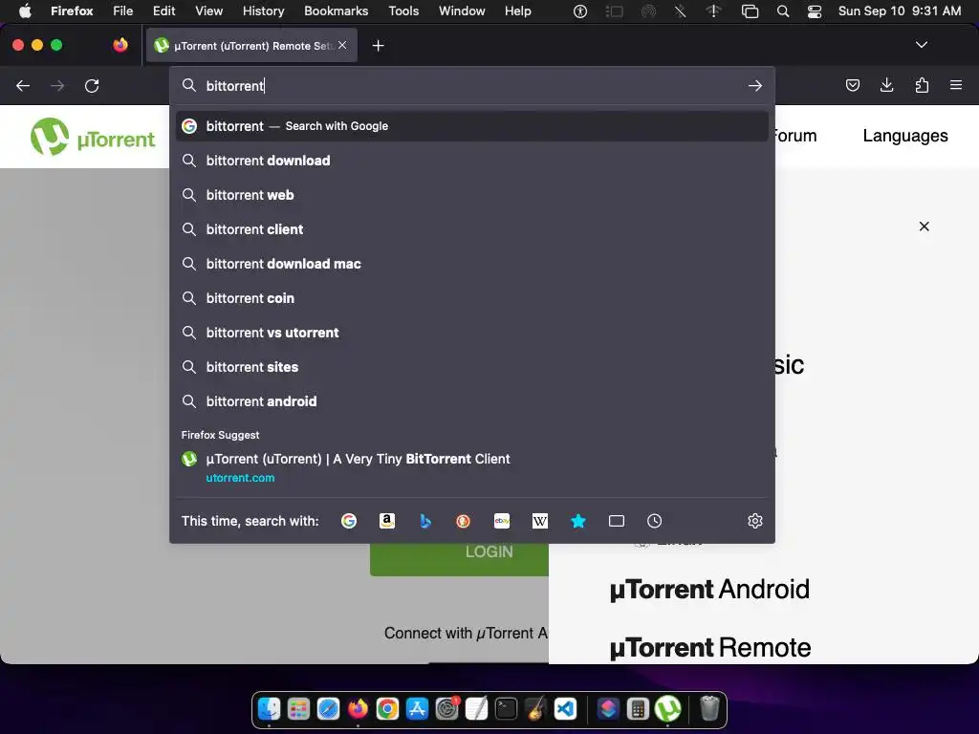Open Visual Studio Code from Dock
Viewport: 979px width, 734px height.
pyautogui.click(x=565, y=709)
